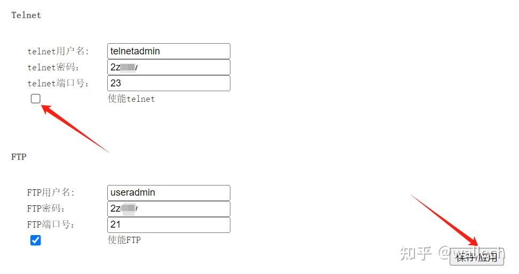519x274 pixels.
Task: Click the FTP端口号 label
Action: tap(51, 225)
